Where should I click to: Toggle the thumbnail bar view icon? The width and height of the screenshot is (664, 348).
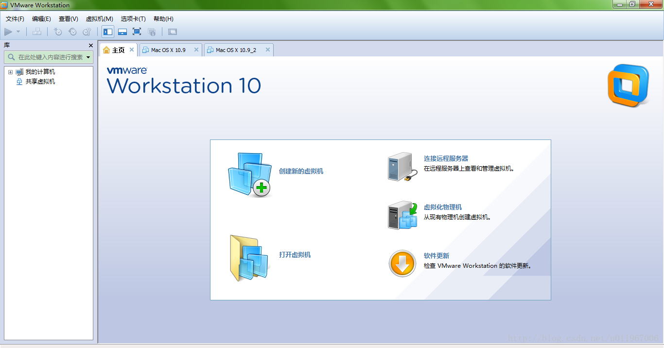(122, 32)
